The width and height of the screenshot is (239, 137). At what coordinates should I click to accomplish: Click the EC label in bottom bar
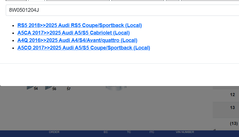tap(106, 132)
